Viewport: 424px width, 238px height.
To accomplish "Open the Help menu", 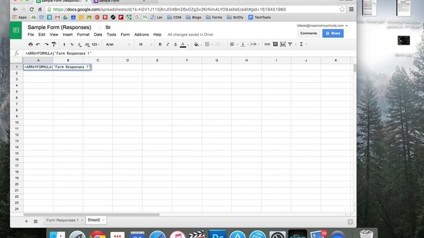I will pyautogui.click(x=157, y=34).
